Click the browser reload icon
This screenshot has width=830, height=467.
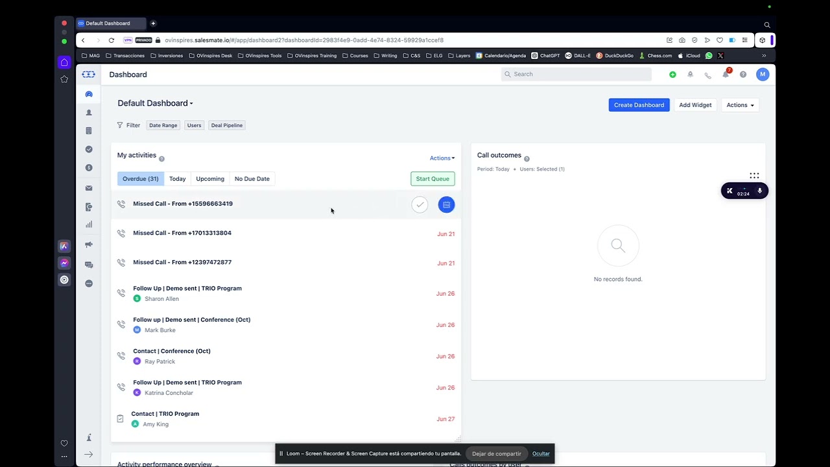pos(112,40)
